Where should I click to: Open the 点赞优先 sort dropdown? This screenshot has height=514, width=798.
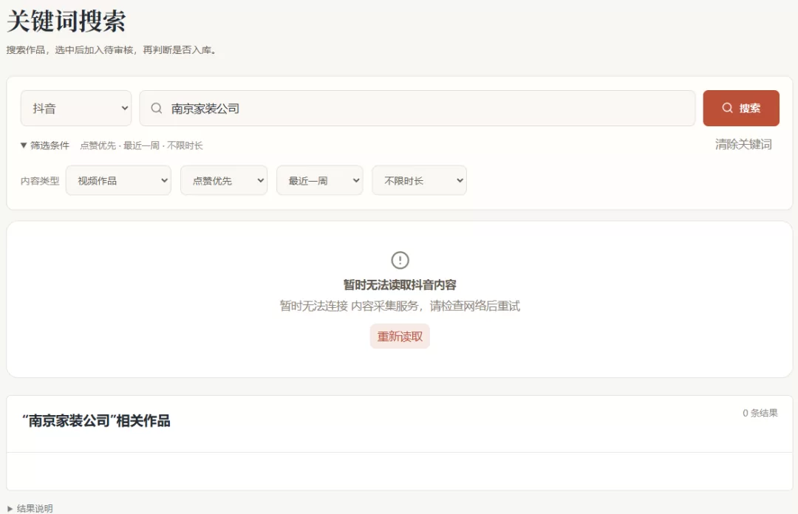[x=224, y=181]
